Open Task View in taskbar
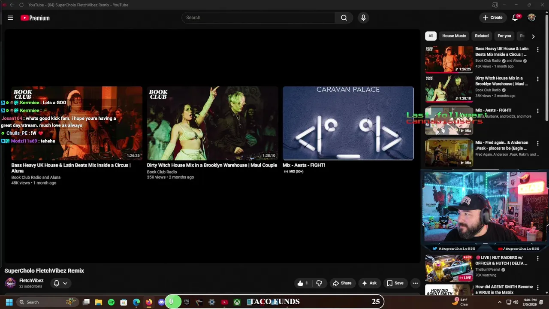The image size is (549, 309). [x=86, y=302]
